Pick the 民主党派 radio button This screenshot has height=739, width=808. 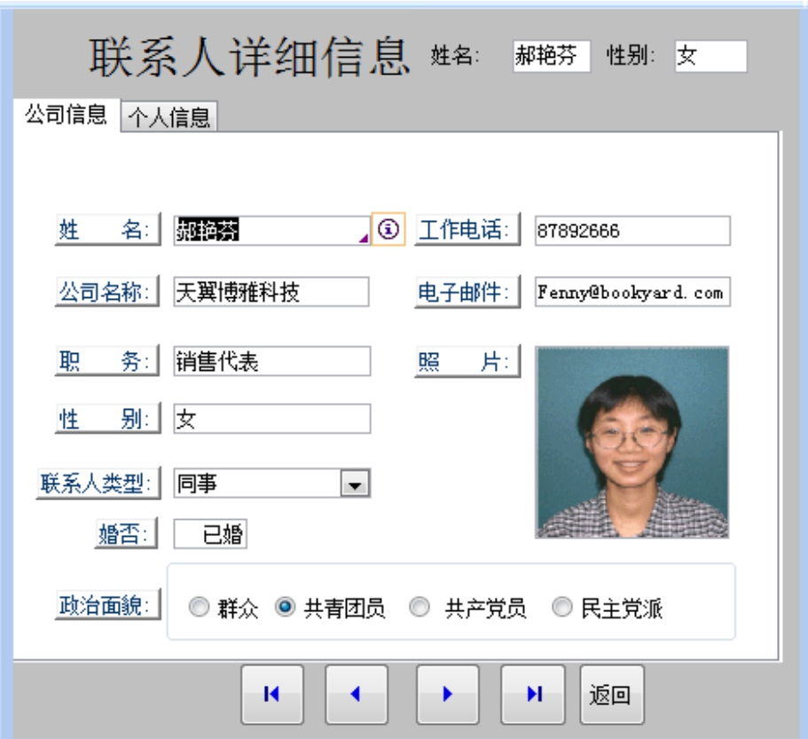562,609
